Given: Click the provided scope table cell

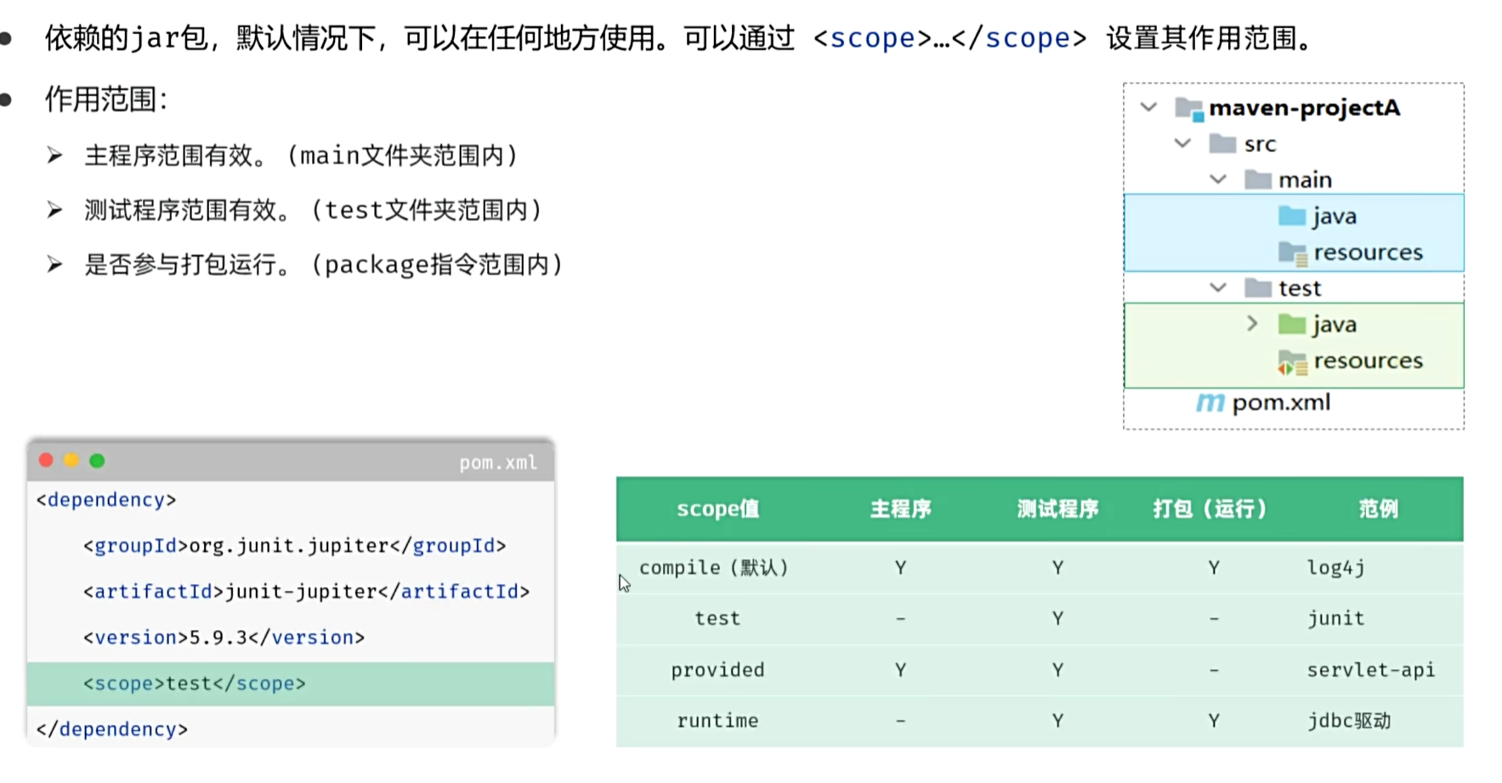Looking at the screenshot, I should (717, 671).
